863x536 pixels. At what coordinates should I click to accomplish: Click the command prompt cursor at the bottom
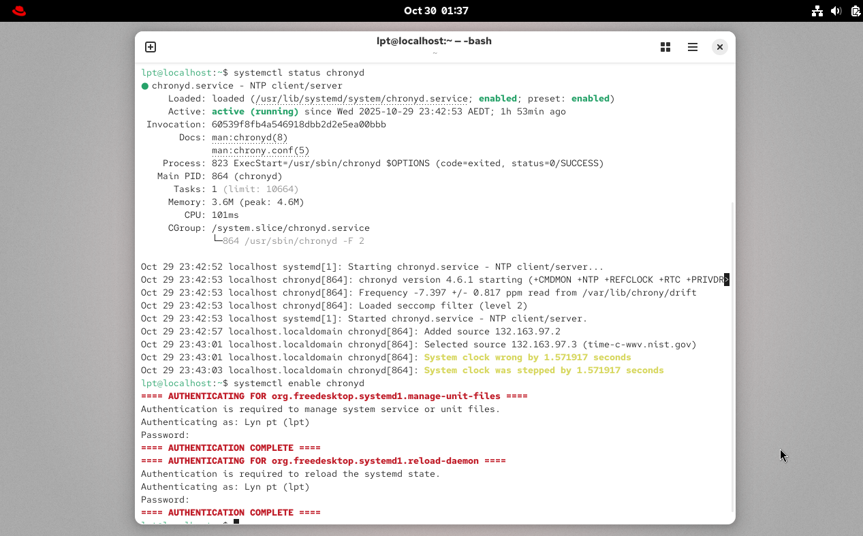pyautogui.click(x=236, y=521)
